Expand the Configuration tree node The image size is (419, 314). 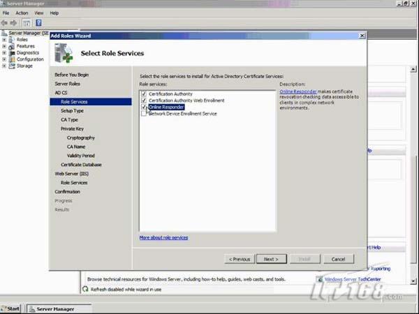[x=4, y=59]
